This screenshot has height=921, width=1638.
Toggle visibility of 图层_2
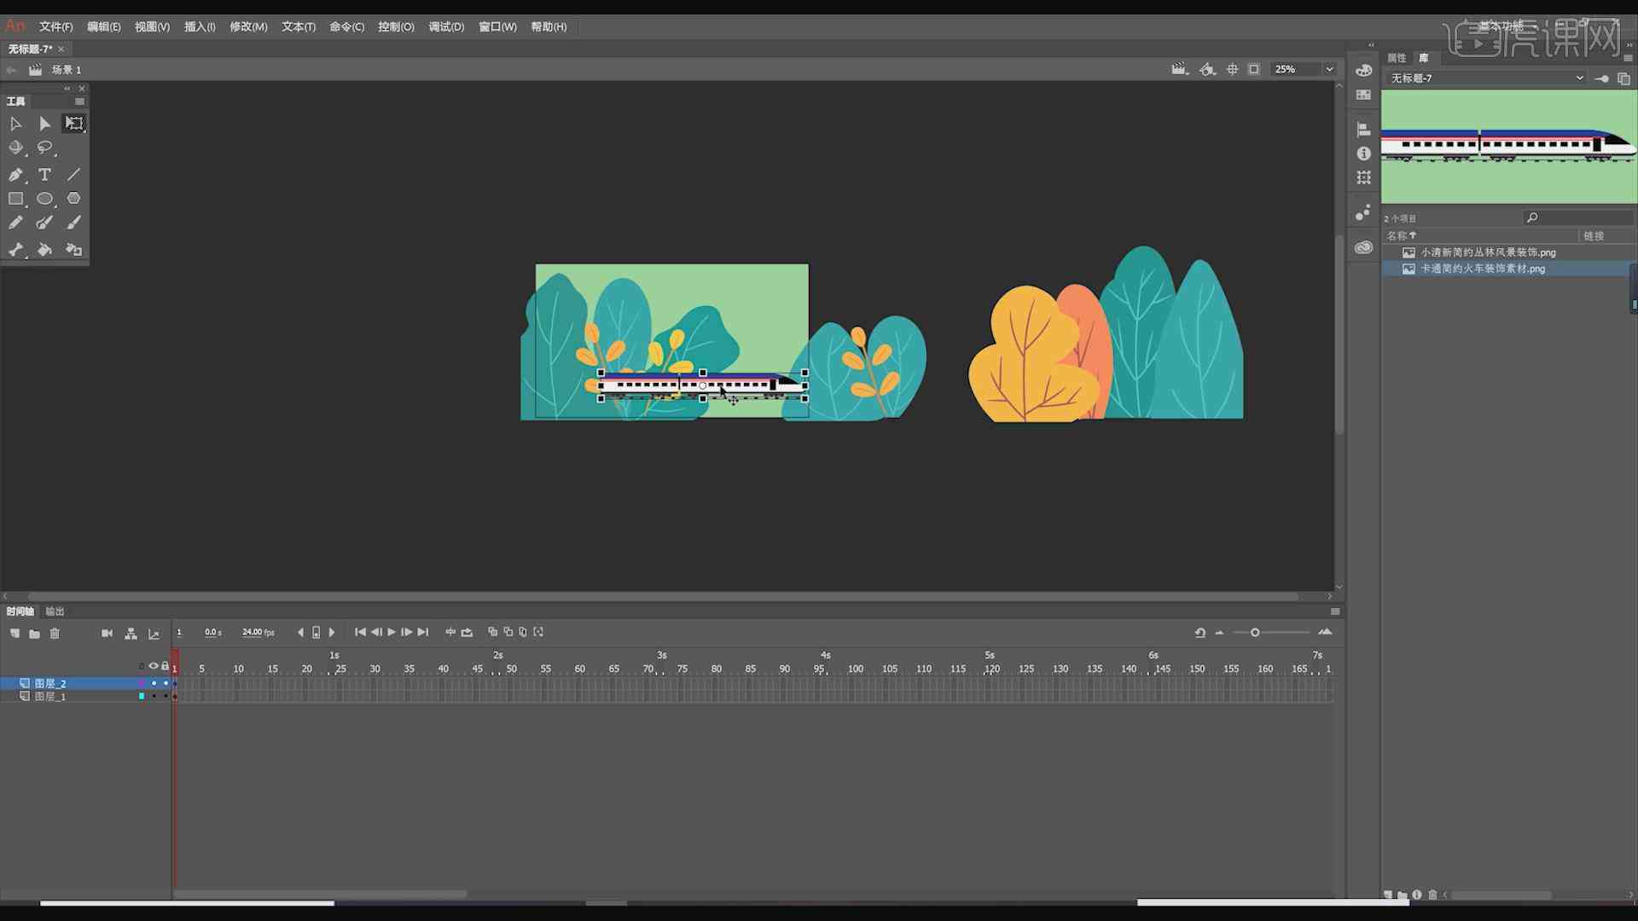point(154,683)
